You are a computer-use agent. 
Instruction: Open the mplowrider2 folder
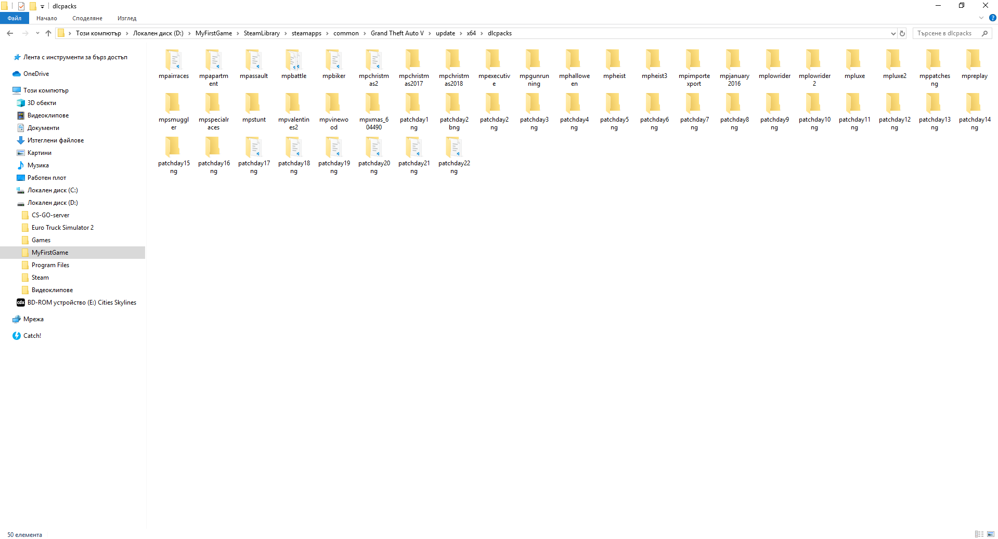coord(814,68)
